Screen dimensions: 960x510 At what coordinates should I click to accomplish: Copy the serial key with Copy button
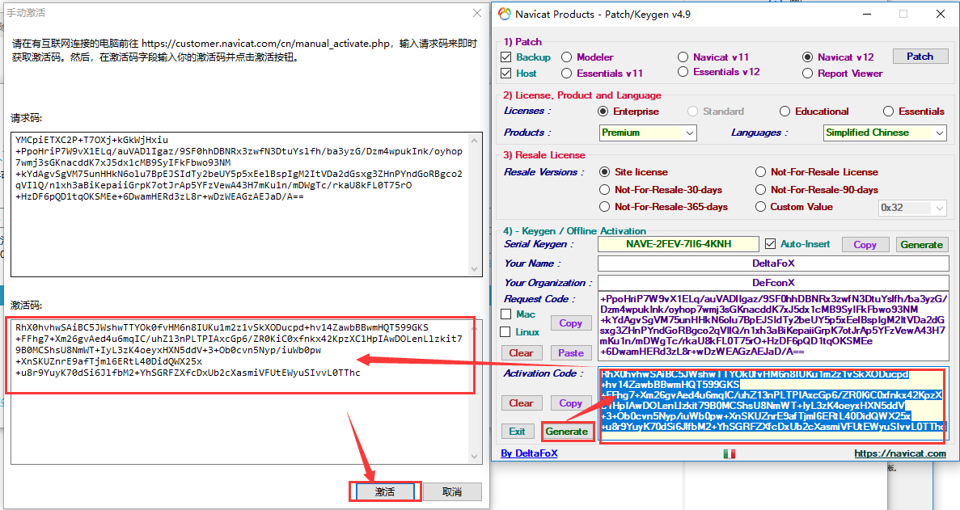pyautogui.click(x=865, y=245)
